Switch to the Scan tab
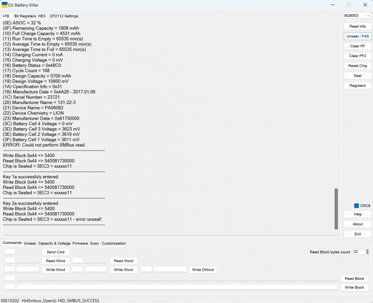This screenshot has width=373, height=303. 95,243
